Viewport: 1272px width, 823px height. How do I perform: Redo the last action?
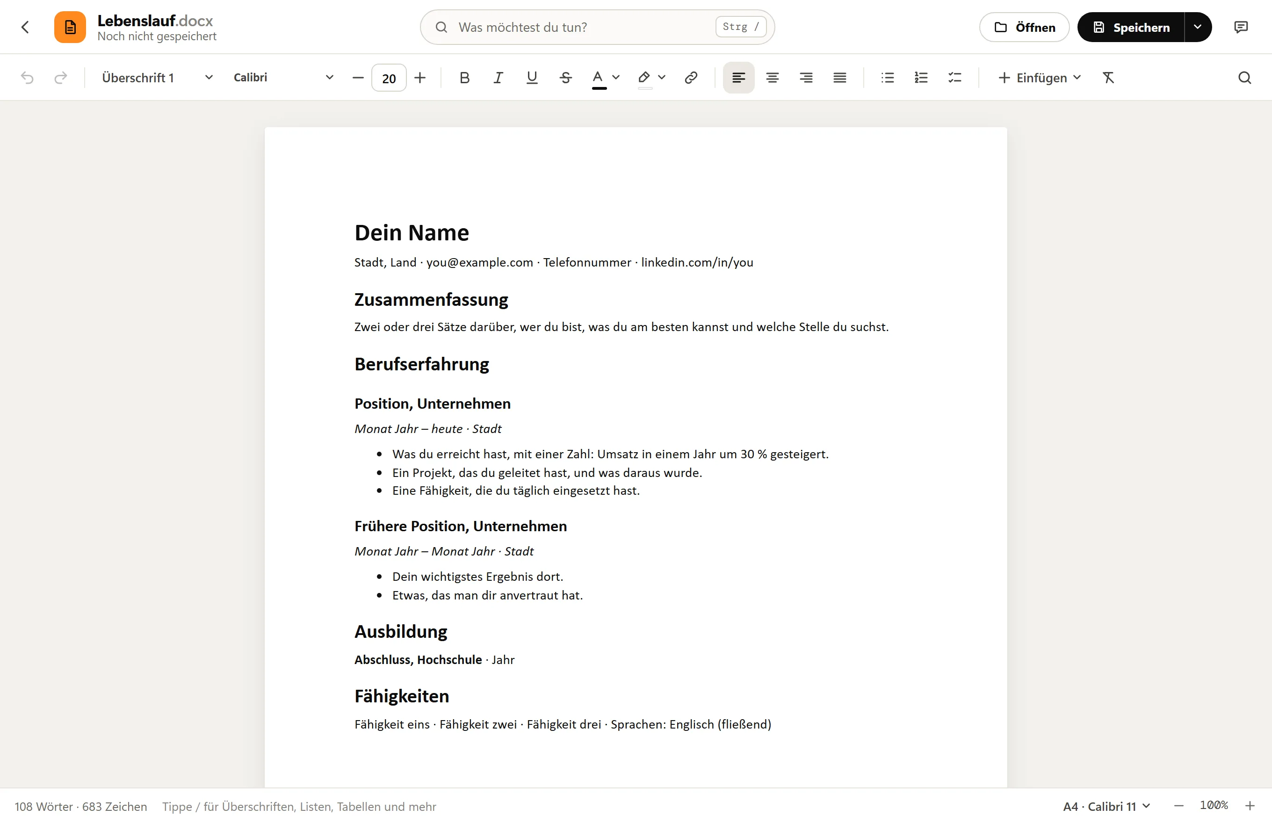click(61, 78)
